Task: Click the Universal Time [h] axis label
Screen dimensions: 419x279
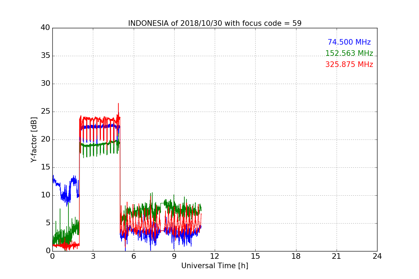Action: (x=215, y=266)
